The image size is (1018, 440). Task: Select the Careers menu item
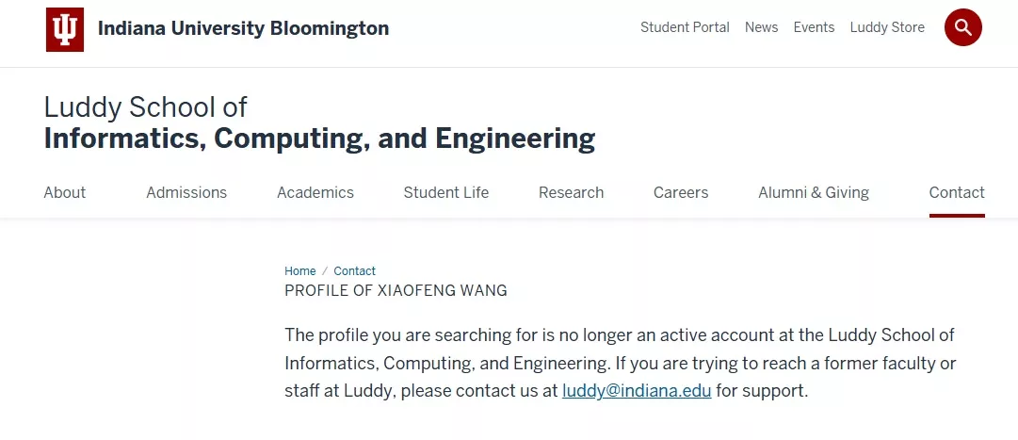coord(681,192)
